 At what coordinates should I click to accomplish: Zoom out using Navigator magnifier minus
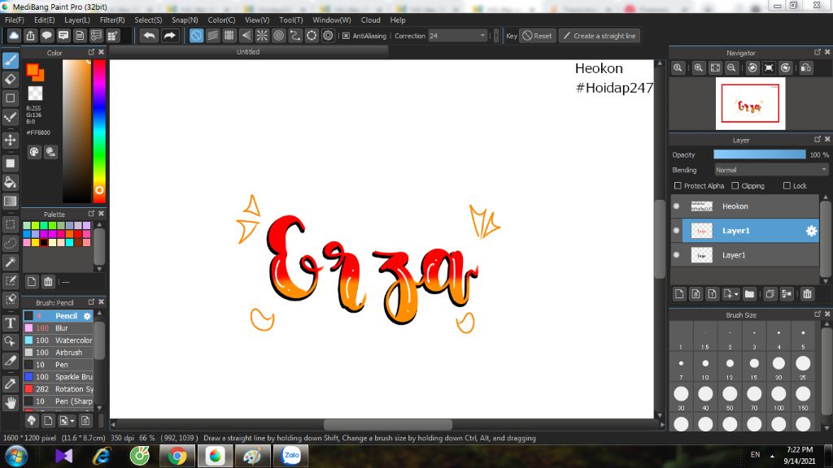[731, 68]
